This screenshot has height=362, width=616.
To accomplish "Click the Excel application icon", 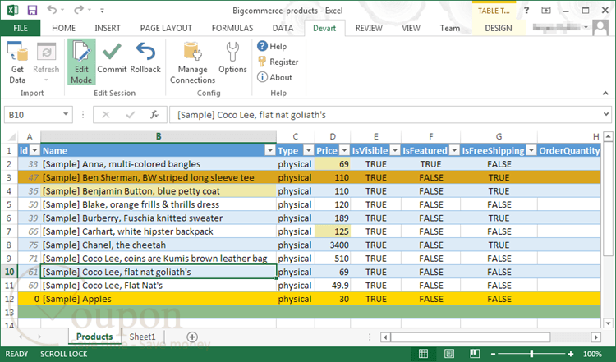I will 12,10.
